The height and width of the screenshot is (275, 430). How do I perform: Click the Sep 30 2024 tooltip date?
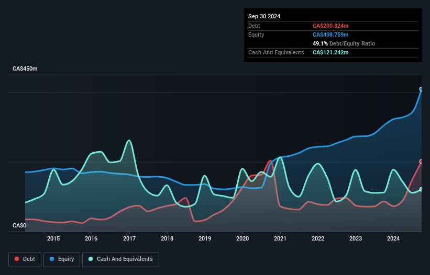click(264, 16)
